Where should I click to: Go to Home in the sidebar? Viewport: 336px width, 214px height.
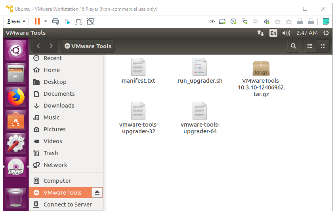[66, 70]
